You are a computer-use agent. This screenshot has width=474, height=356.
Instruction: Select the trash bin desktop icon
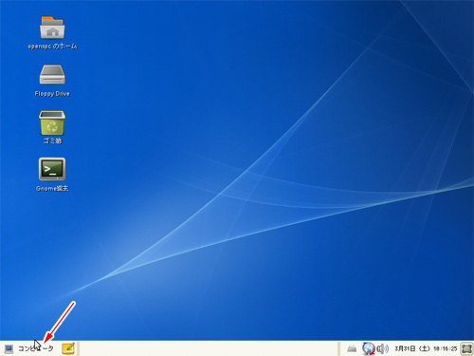click(52, 123)
